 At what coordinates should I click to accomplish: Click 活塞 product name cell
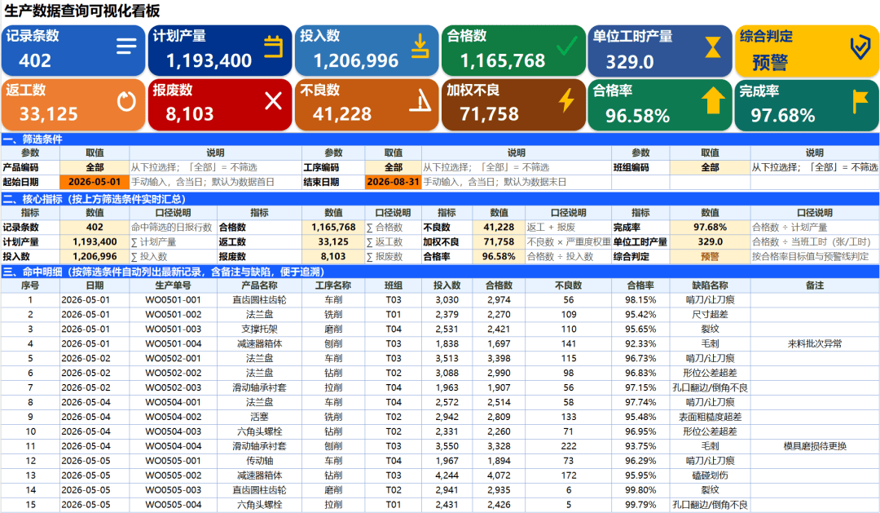[259, 417]
